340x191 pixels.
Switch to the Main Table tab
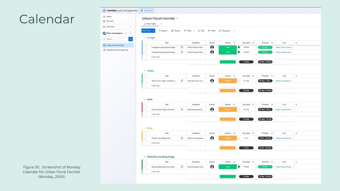[149, 24]
